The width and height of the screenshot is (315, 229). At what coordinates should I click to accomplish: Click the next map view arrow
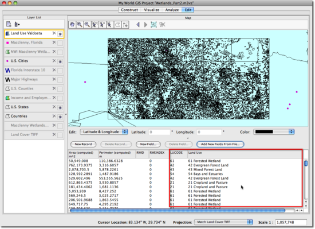point(145,25)
